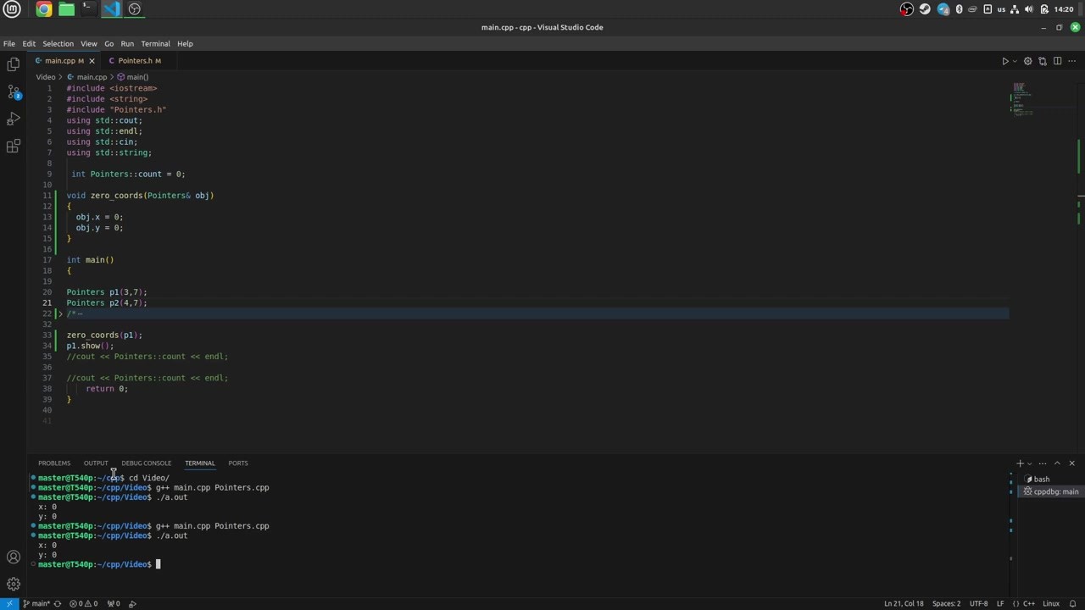
Task: Expand the folded comment on line 22
Action: point(60,313)
